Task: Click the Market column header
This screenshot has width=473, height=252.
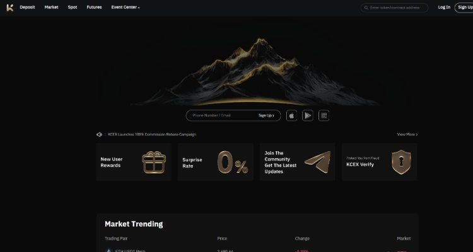Action: click(404, 238)
